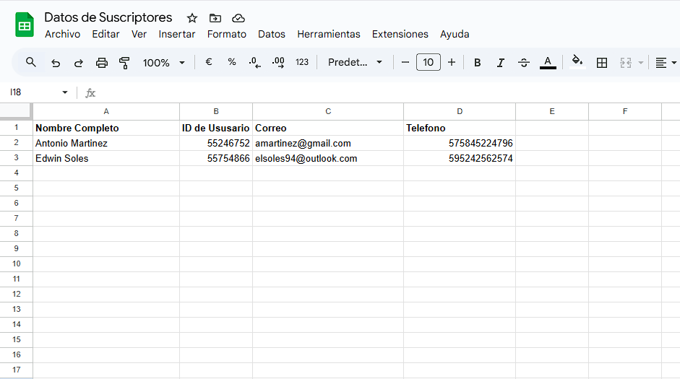Open the Ver menu
Image resolution: width=680 pixels, height=379 pixels.
pyautogui.click(x=139, y=34)
